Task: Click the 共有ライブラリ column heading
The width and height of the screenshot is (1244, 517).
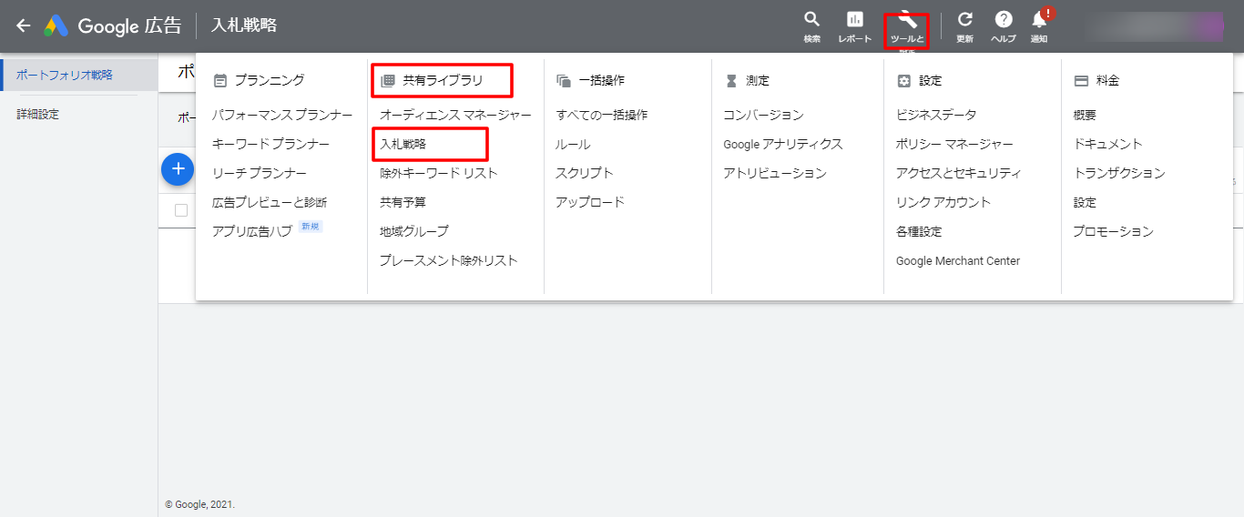Action: click(x=443, y=80)
